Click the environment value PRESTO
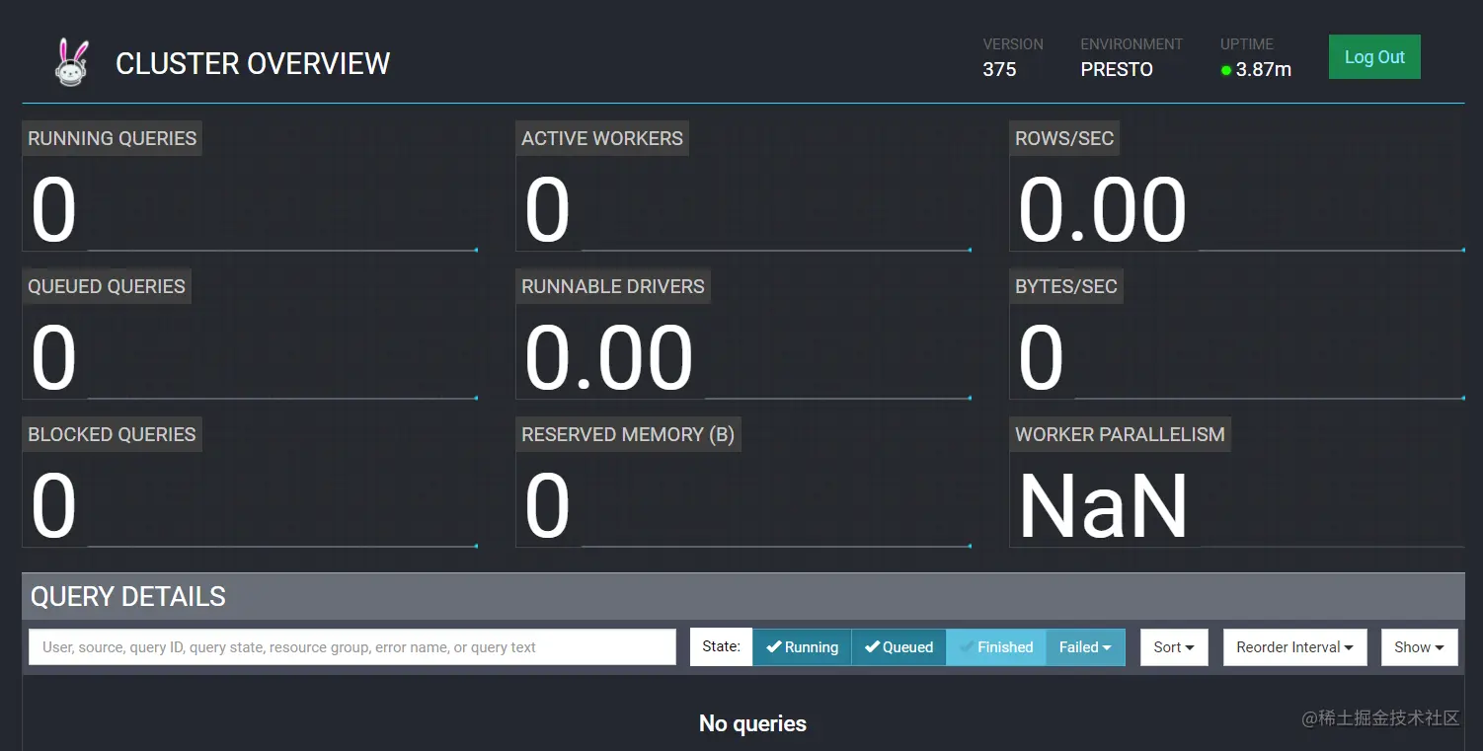This screenshot has width=1483, height=751. (x=1117, y=70)
